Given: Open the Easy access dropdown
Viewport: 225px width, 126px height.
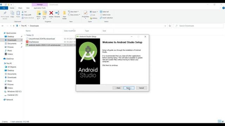Looking at the screenshot, I should (x=74, y=15).
